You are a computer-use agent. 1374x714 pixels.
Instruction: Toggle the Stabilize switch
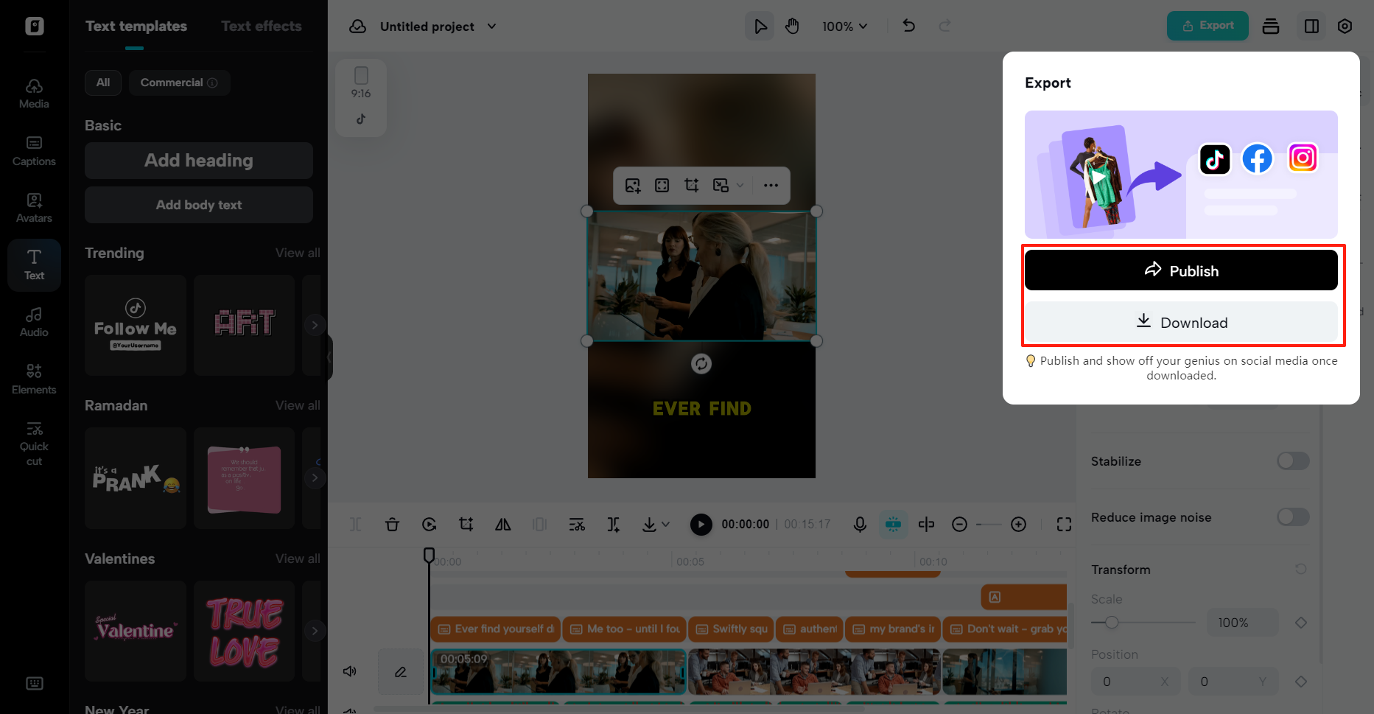point(1292,461)
